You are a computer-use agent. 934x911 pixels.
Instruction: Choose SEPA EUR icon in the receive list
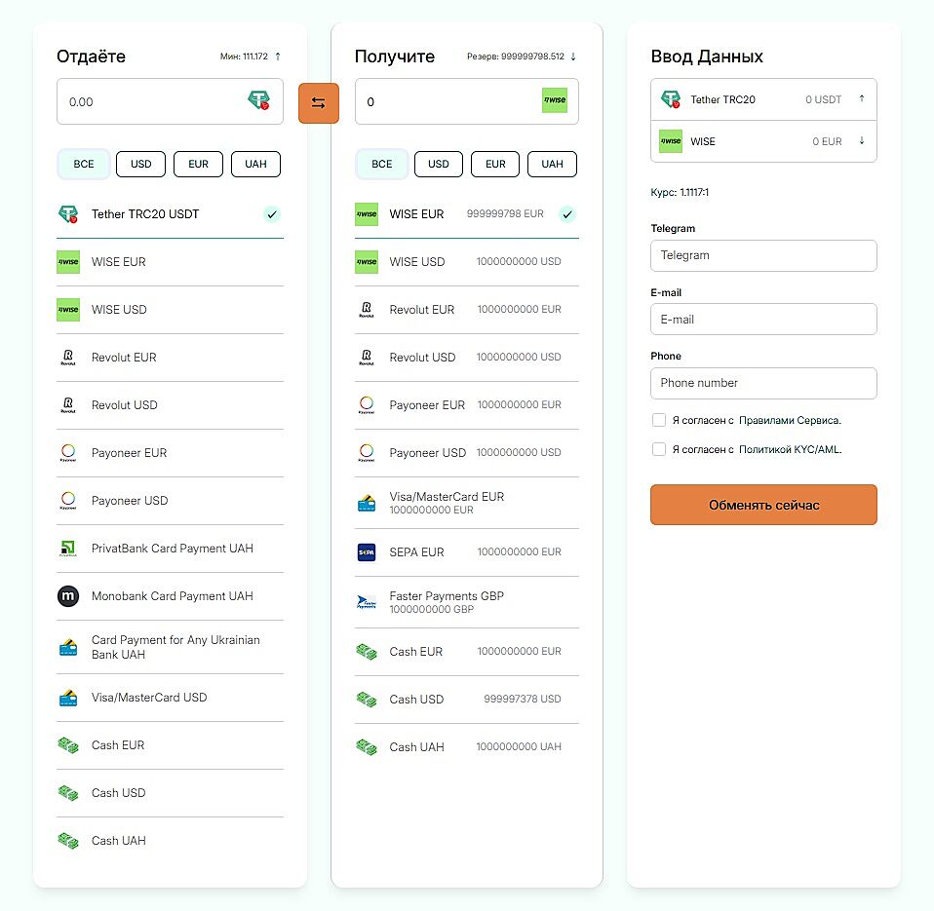(367, 552)
